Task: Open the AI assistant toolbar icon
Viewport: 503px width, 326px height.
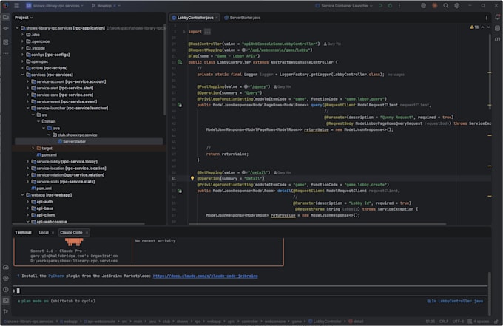Action: [423, 5]
